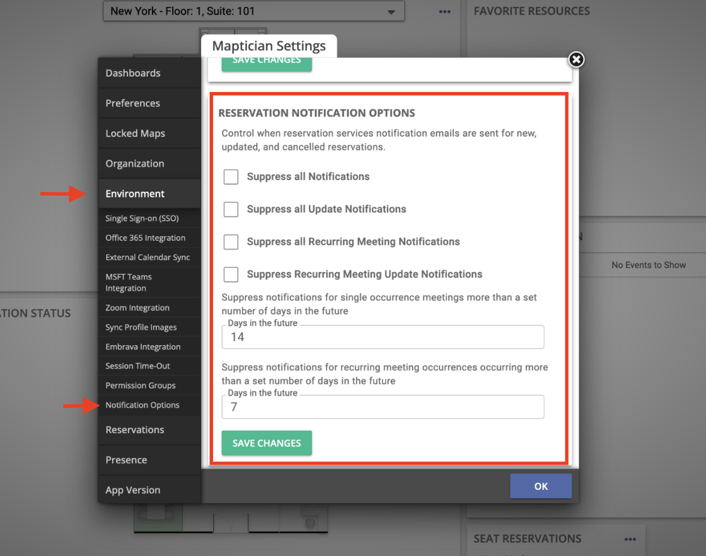
Task: Check Suppress all Notifications
Action: (x=231, y=177)
